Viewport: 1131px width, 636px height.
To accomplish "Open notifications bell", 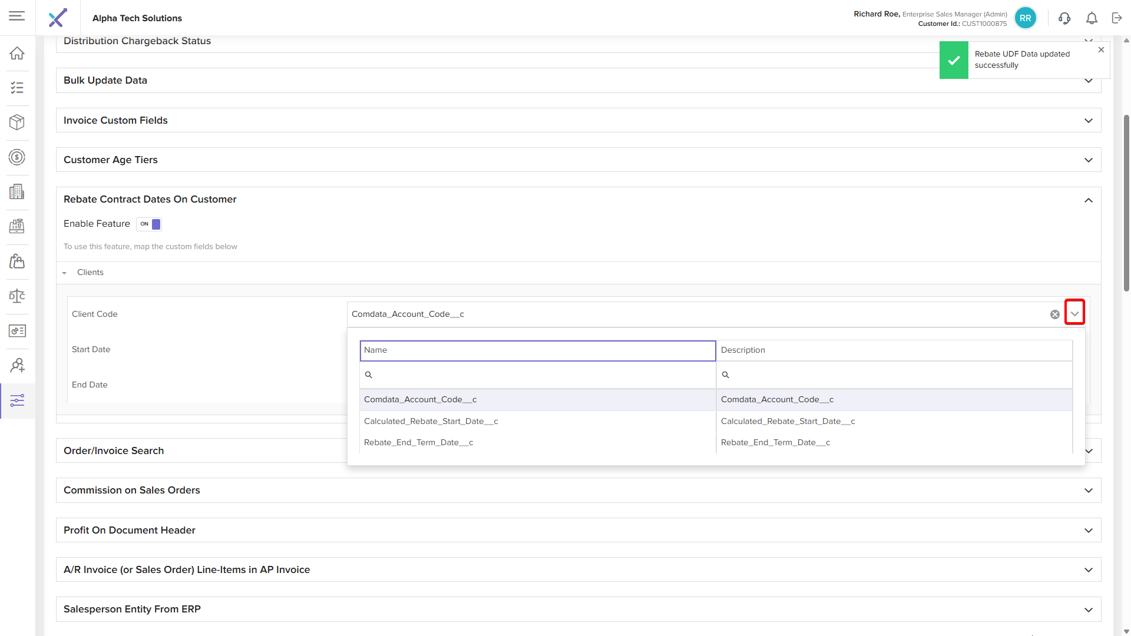I will coord(1092,18).
